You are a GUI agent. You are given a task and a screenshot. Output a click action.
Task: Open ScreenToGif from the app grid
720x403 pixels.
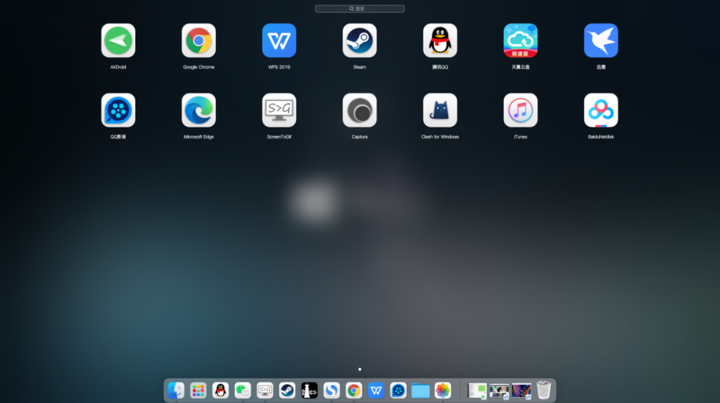point(279,110)
